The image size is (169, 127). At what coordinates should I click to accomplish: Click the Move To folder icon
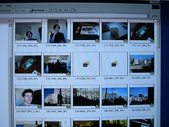tap(50, 10)
